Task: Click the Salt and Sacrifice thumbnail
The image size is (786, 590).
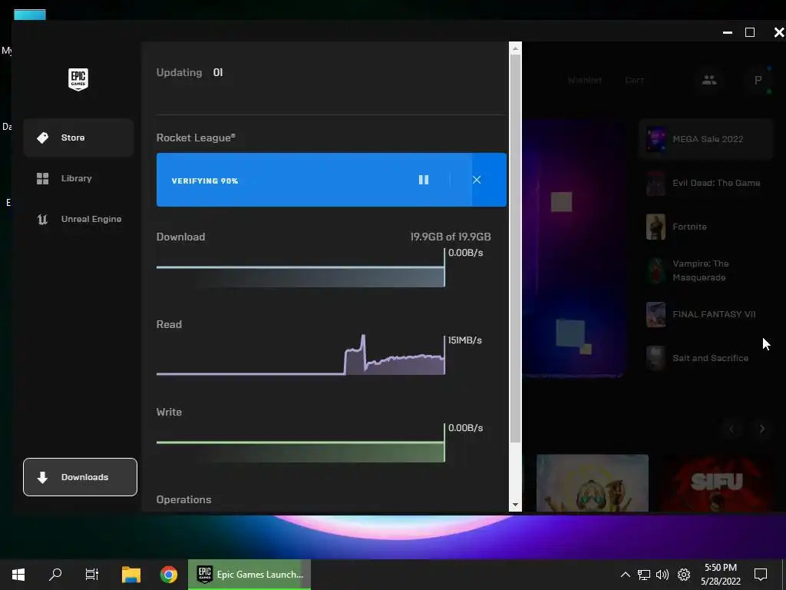Action: pyautogui.click(x=656, y=358)
